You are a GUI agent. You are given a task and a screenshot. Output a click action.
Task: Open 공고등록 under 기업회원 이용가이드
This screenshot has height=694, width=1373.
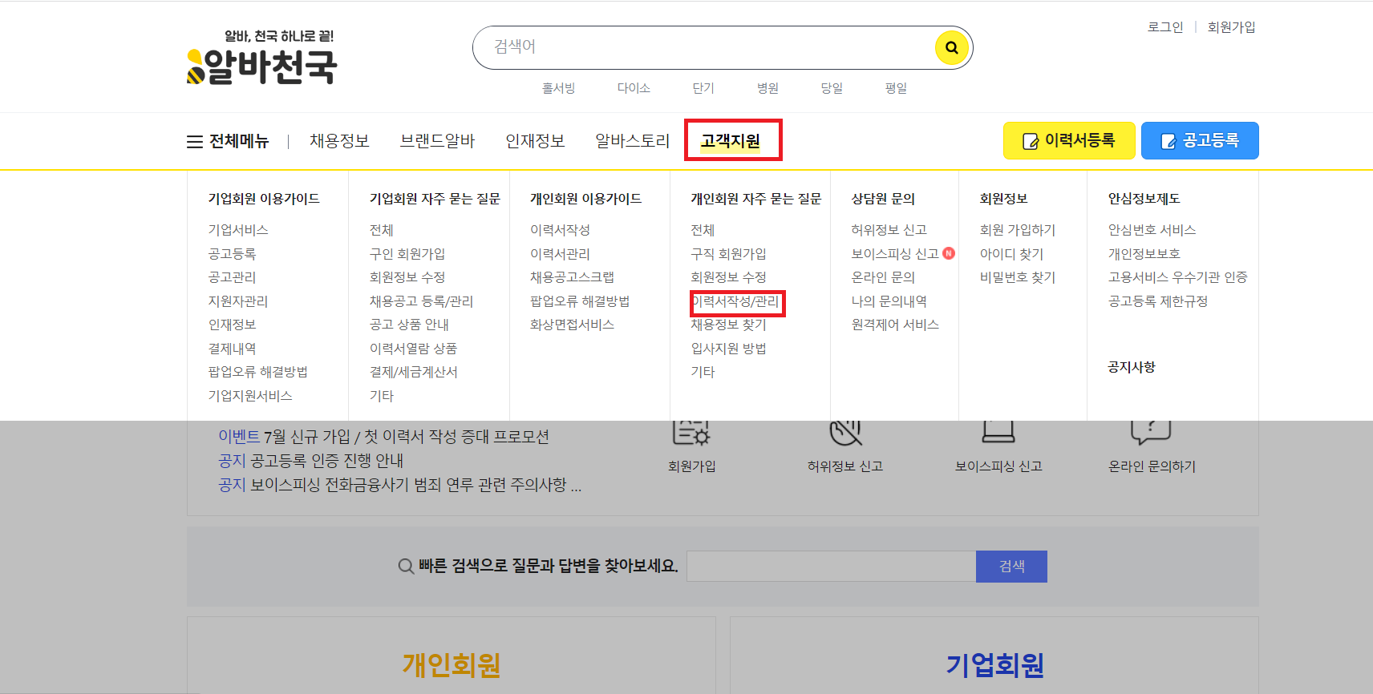click(x=232, y=254)
